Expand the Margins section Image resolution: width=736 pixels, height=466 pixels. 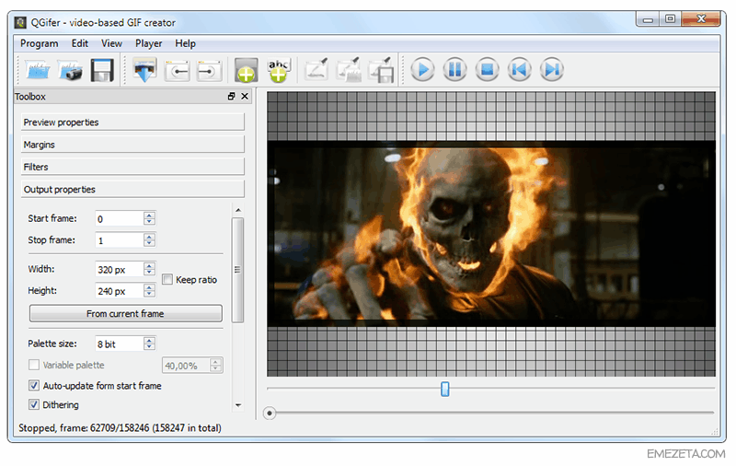coord(132,145)
